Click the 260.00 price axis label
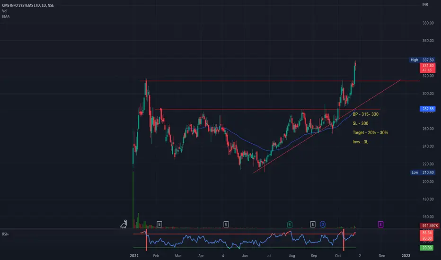The height and width of the screenshot is (260, 441). point(428,129)
